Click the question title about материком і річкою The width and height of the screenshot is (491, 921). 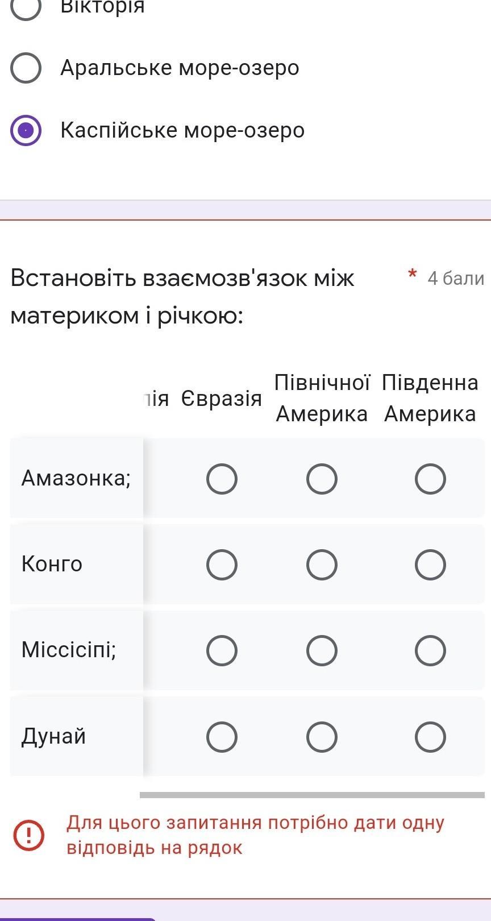click(x=182, y=296)
